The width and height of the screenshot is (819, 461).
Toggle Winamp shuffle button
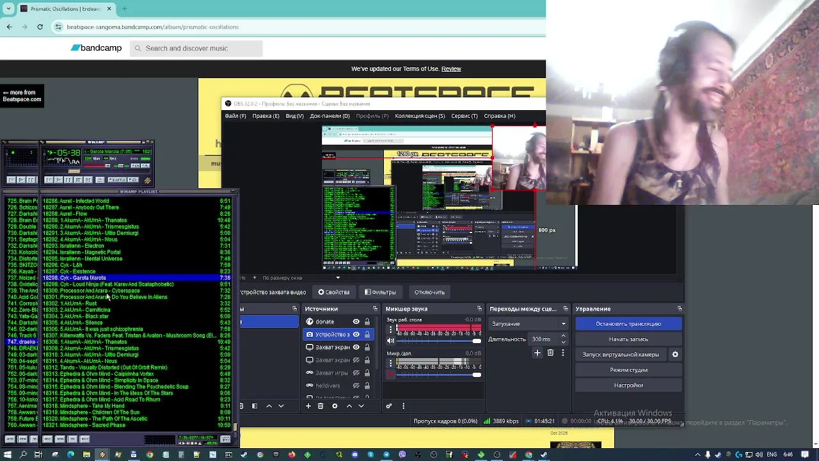coord(117,180)
